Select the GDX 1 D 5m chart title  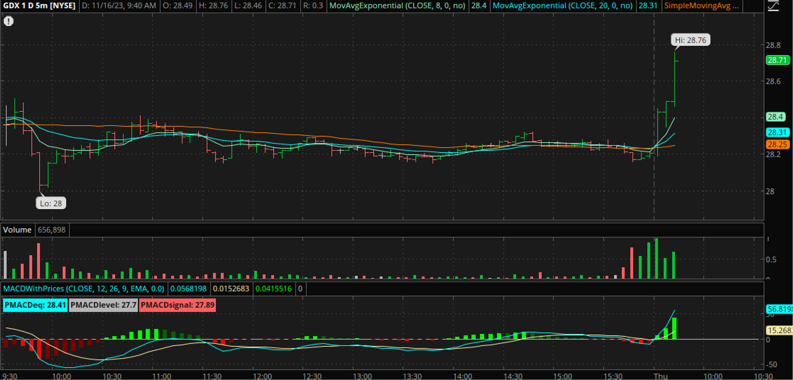tap(40, 6)
